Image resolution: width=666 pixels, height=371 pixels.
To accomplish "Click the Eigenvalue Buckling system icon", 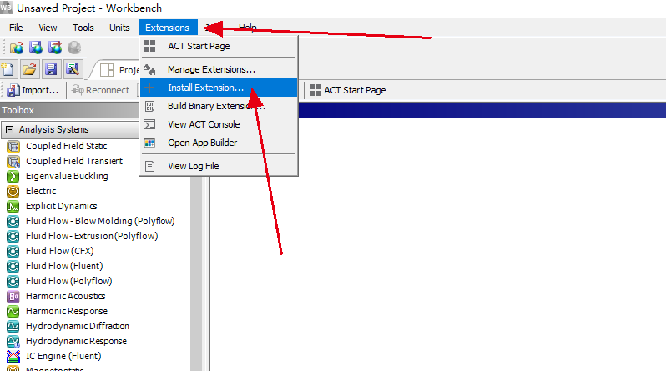I will click(13, 176).
